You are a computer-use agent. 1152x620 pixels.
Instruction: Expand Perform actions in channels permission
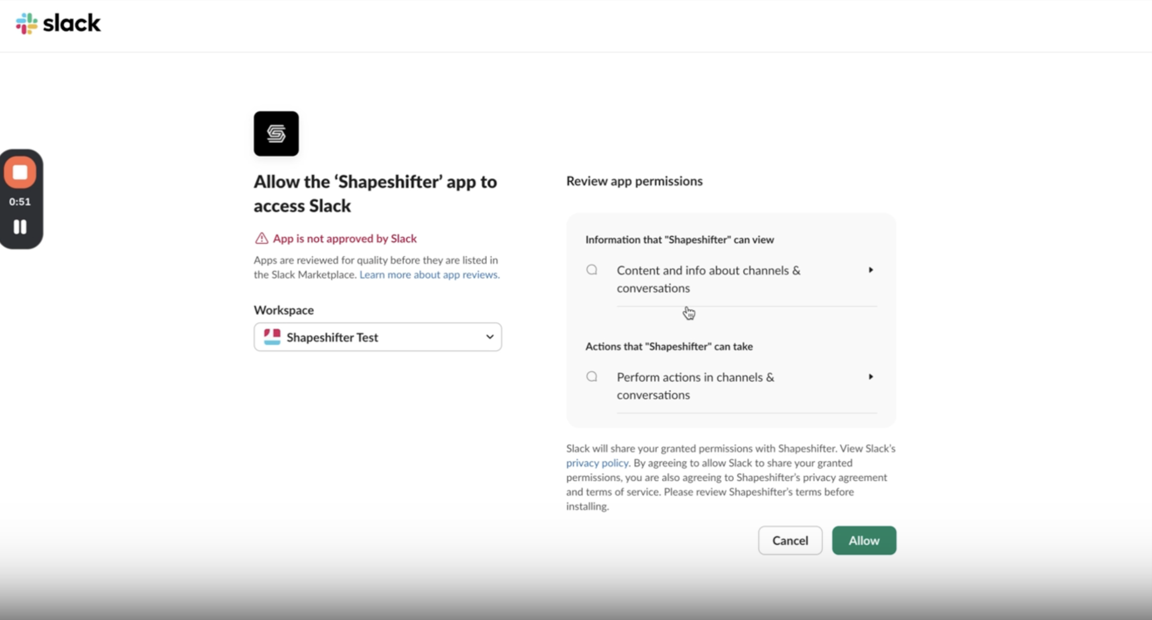(x=870, y=377)
